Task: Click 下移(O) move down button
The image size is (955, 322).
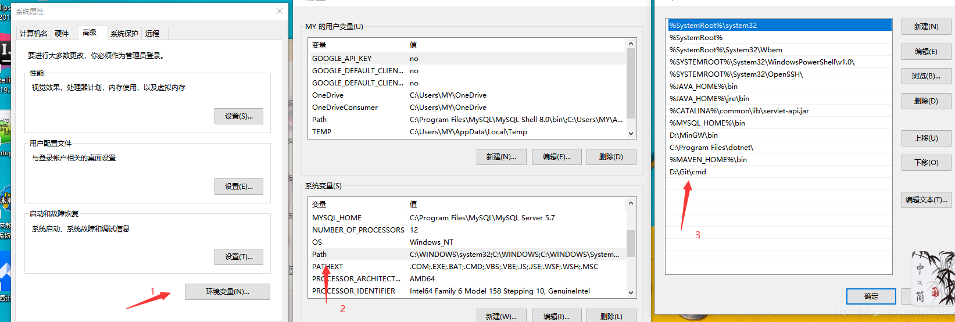Action: point(926,163)
